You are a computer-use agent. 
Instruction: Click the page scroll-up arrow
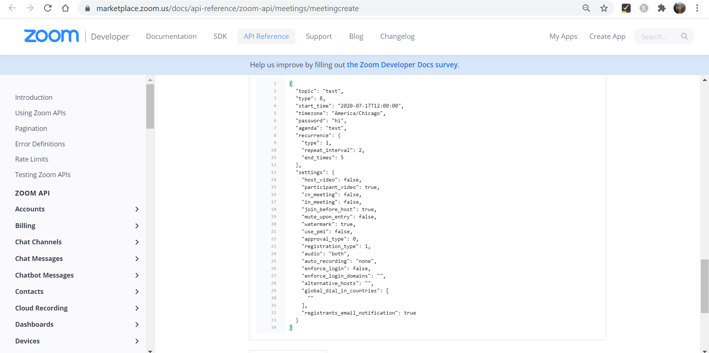(x=705, y=80)
